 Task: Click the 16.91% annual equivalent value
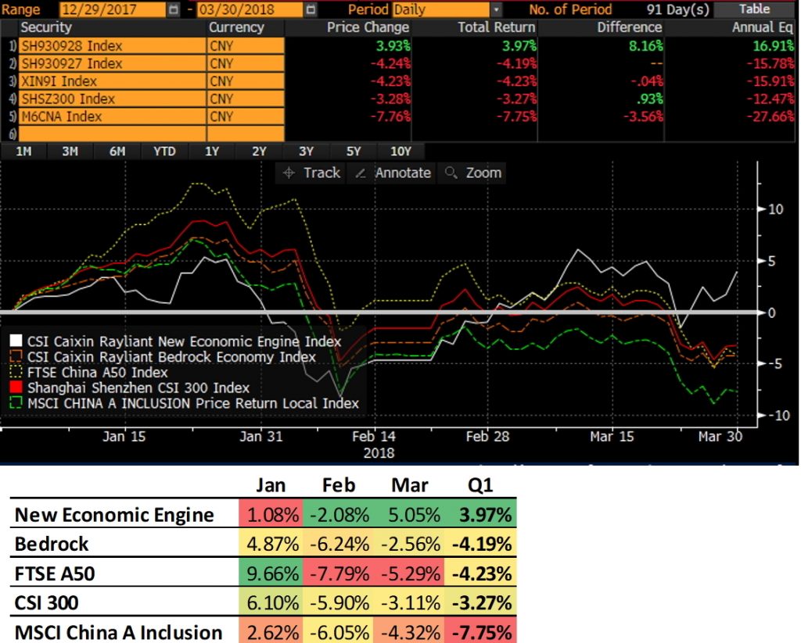click(x=774, y=46)
